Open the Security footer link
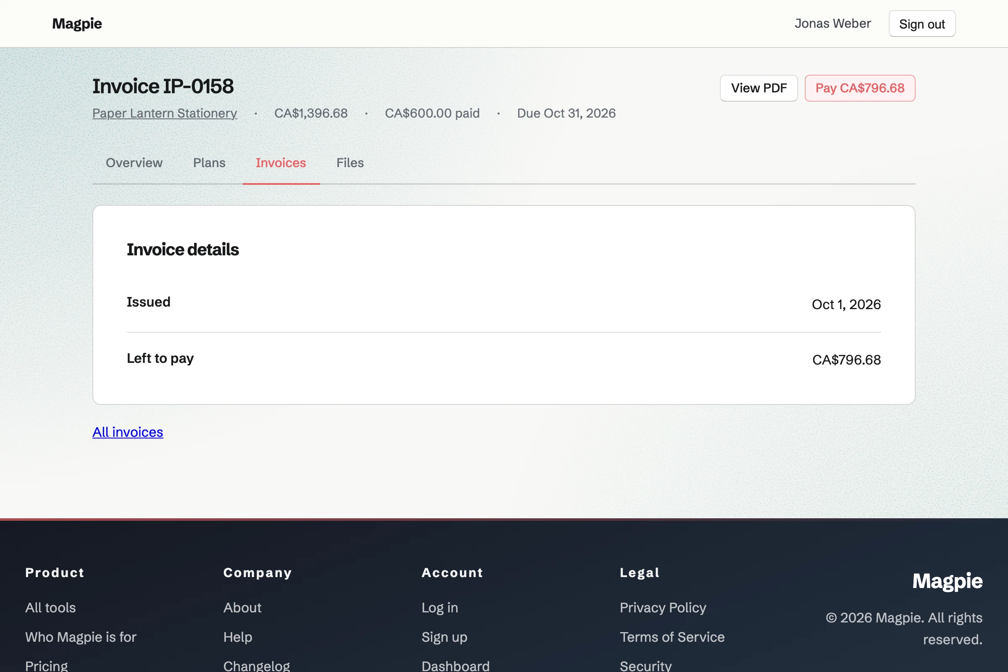1008x672 pixels. coord(646,666)
